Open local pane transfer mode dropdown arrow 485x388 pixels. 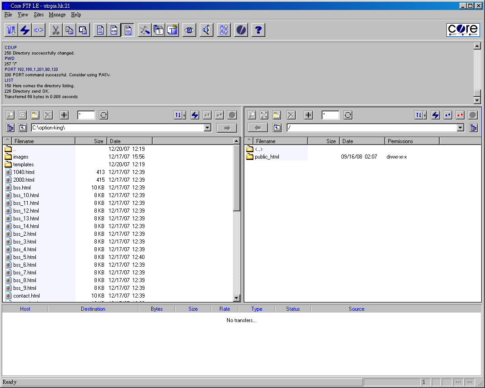coord(184,115)
